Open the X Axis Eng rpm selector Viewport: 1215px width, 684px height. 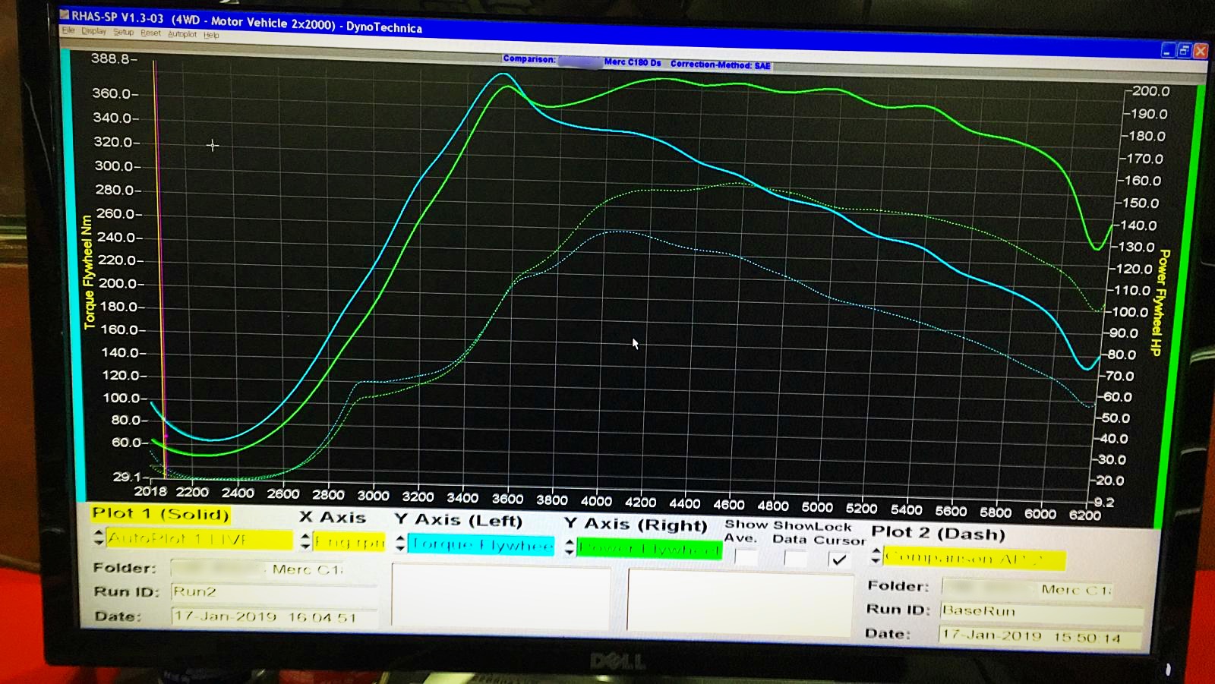tap(349, 542)
